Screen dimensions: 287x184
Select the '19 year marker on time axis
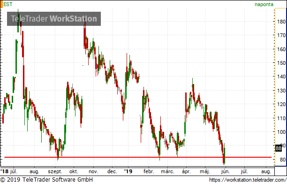[128, 171]
